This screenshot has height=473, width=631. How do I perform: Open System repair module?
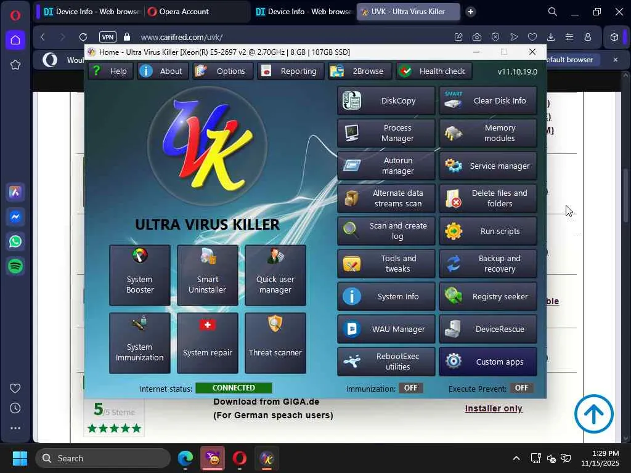(x=207, y=343)
